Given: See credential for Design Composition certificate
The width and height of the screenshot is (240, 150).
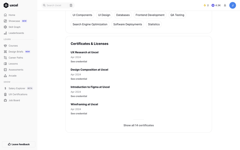Looking at the screenshot, I should (x=79, y=79).
